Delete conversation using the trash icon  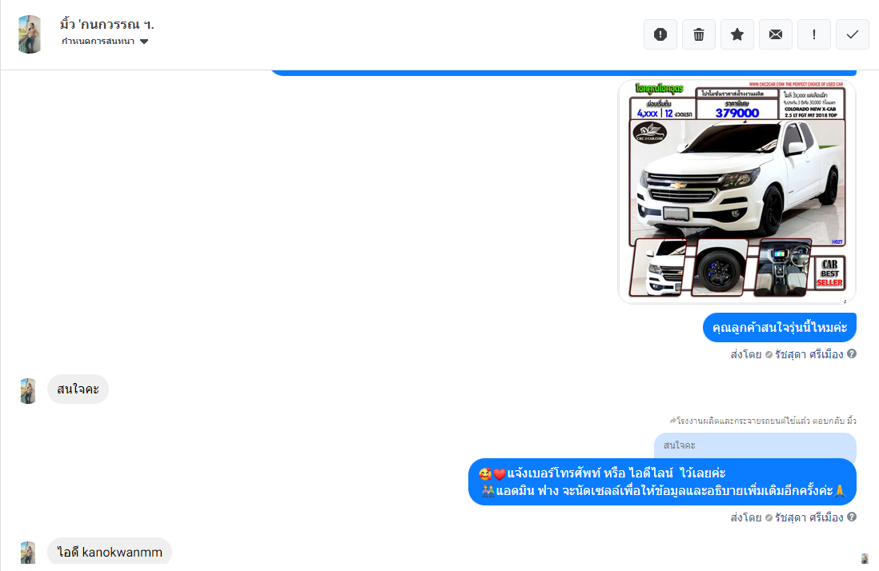pyautogui.click(x=699, y=34)
